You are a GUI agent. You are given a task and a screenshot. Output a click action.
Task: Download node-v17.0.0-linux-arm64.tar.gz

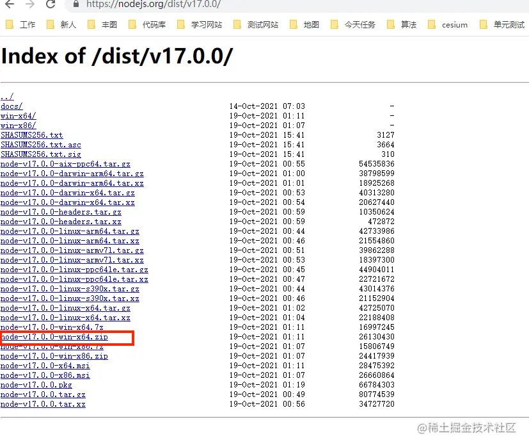point(70,231)
